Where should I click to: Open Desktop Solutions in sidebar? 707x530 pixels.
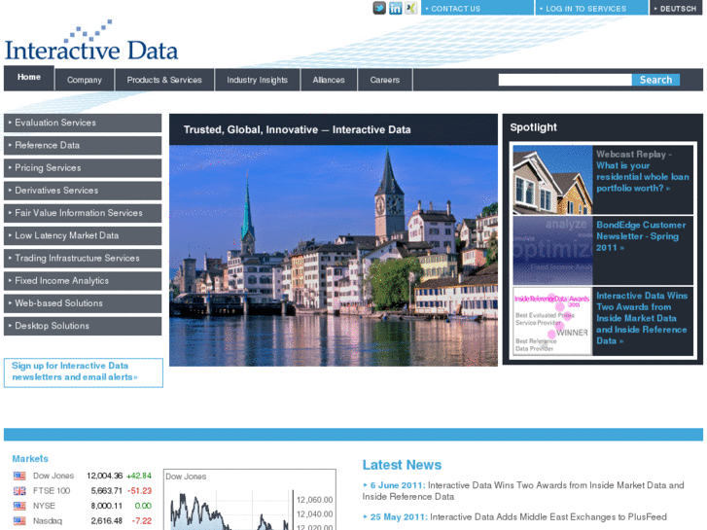[x=83, y=326]
